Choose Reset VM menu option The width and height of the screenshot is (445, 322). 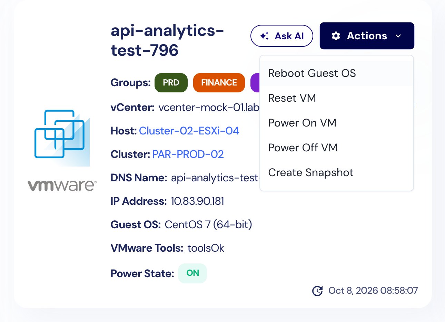(x=336, y=98)
